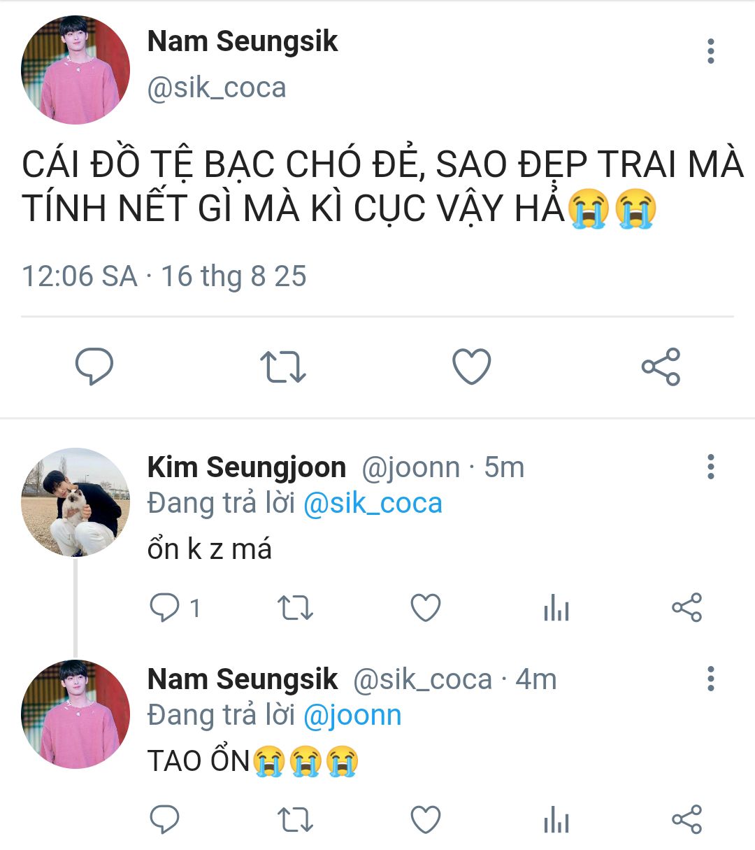Open Kim Seungjoon's profile picture
This screenshot has width=755, height=850.
(x=75, y=502)
